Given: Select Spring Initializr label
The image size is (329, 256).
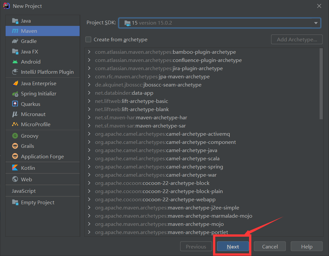Looking at the screenshot, I should [39, 94].
